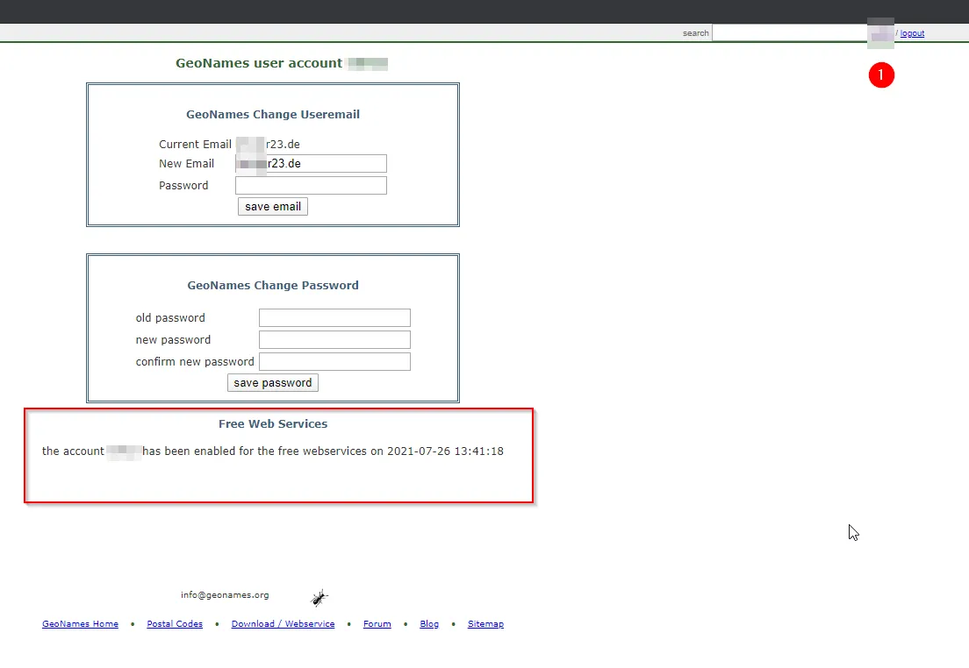Open the Postal Codes link
This screenshot has width=969, height=668.
(x=175, y=623)
